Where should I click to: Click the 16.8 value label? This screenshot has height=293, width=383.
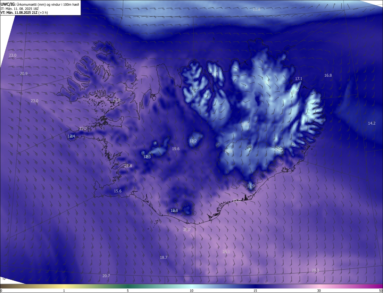click(x=328, y=75)
